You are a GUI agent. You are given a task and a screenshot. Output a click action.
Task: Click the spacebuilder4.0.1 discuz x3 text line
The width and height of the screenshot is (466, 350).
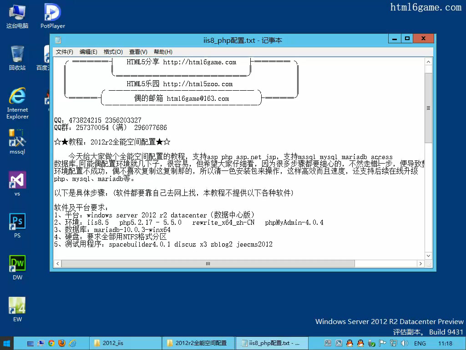pyautogui.click(x=163, y=244)
